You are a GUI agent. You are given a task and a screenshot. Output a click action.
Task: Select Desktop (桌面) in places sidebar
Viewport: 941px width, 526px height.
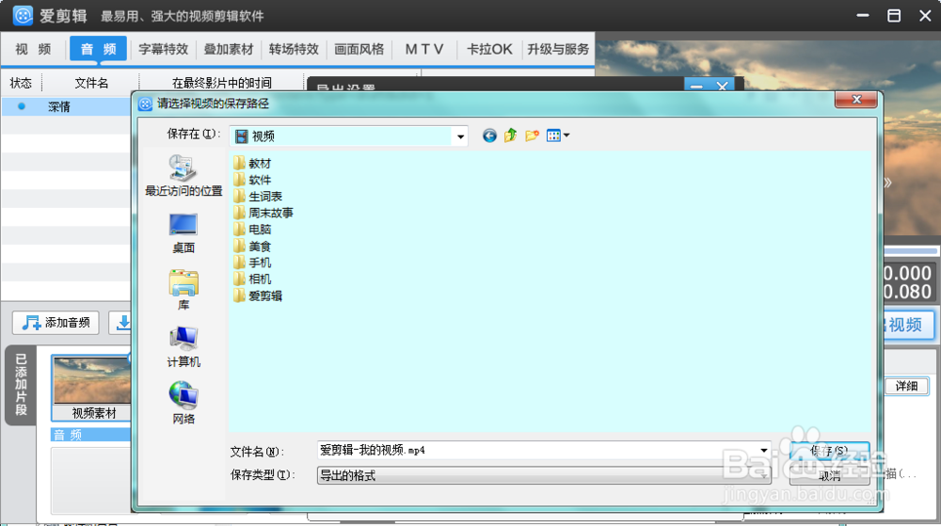pos(183,233)
